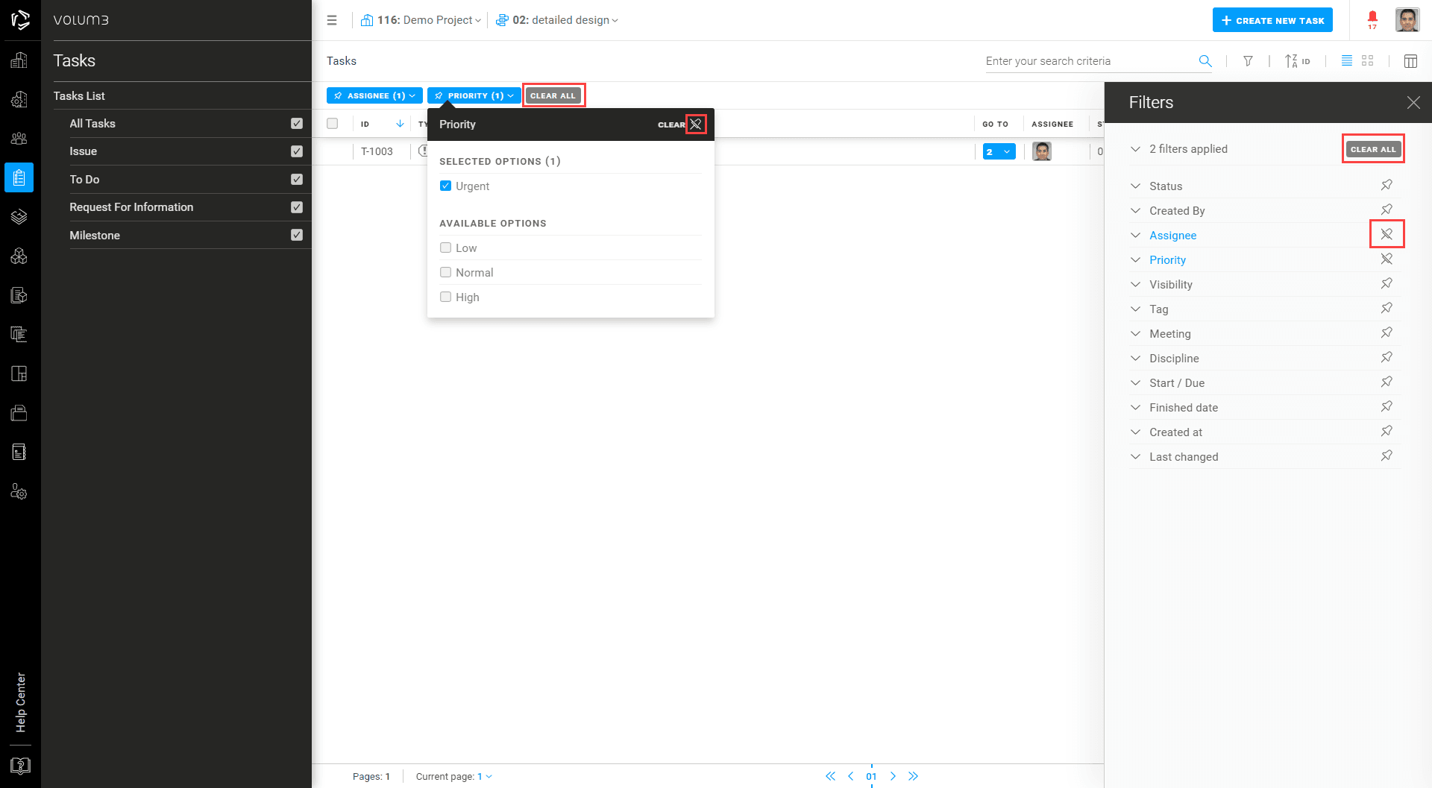Viewport: 1432px width, 788px height.
Task: Unpin the Assignee filter
Action: click(x=1387, y=234)
